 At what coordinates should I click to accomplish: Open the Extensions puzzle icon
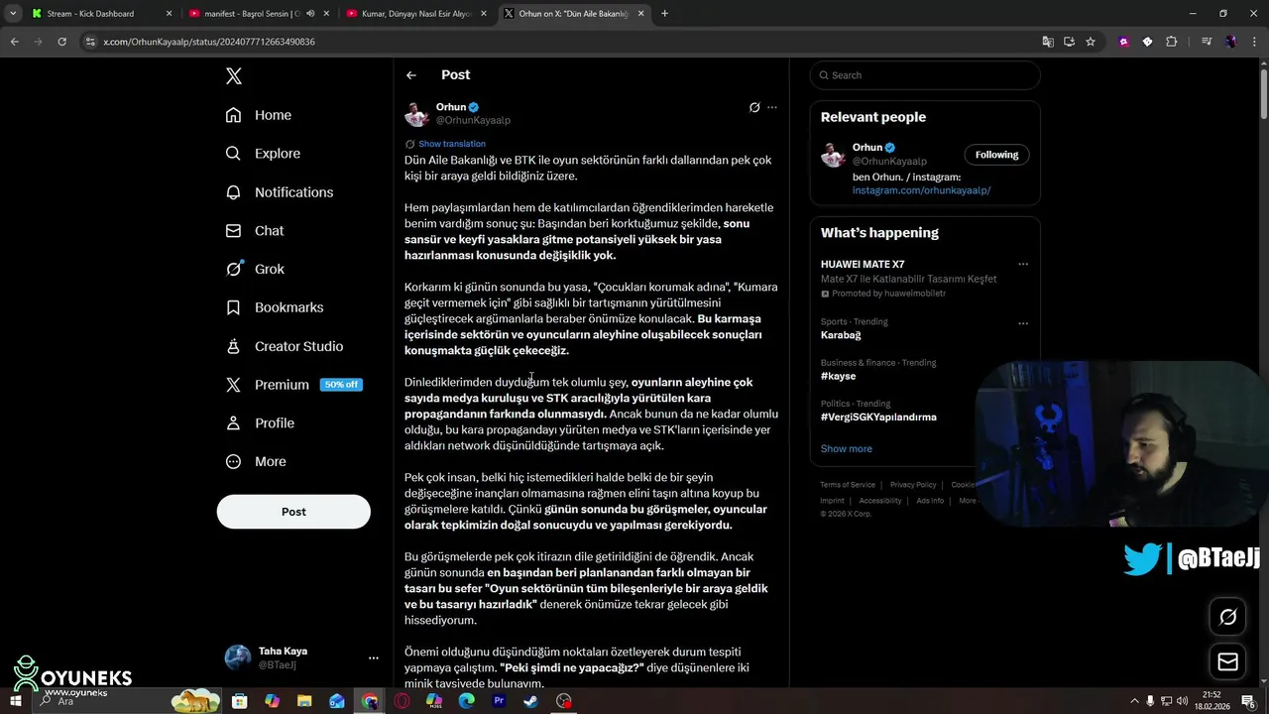(x=1172, y=42)
